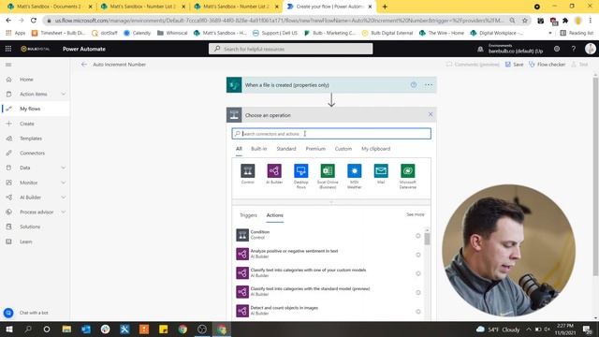Screen dimensions: 599x337
Task: Show info for Analyze sentiment action
Action: coord(418,255)
